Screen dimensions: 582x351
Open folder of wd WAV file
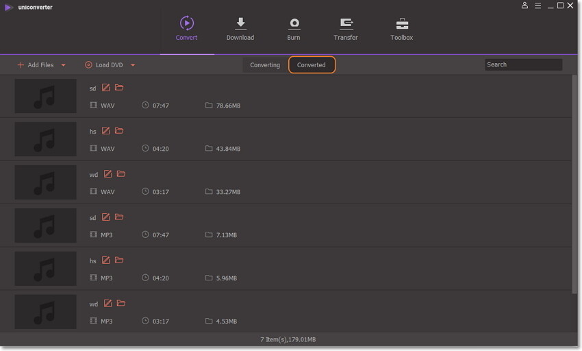(121, 174)
